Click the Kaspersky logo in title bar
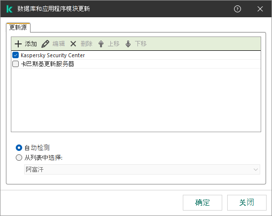The height and width of the screenshot is (216, 272). click(9, 9)
